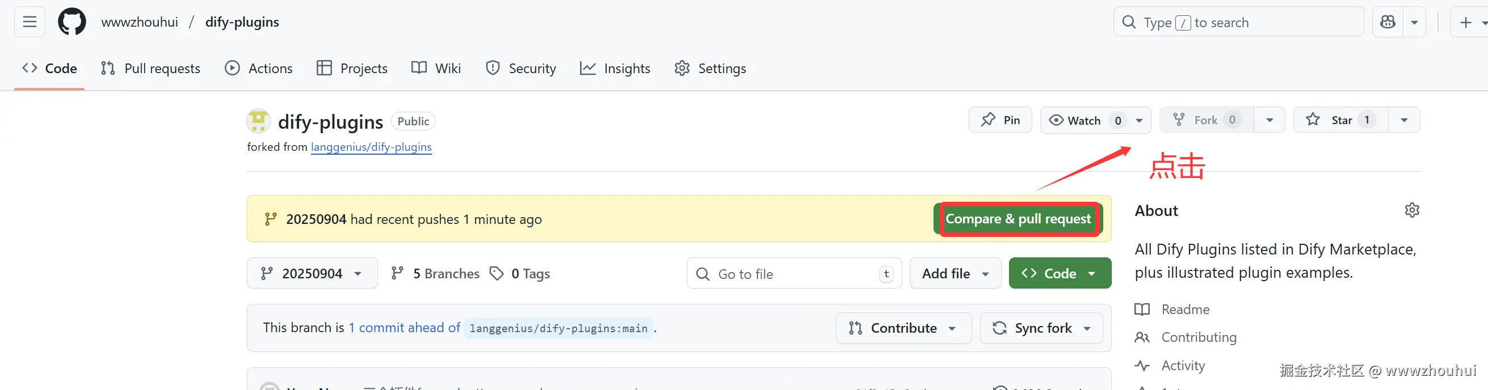Open the green Code clone dropdown
This screenshot has height=390, width=1488.
point(1060,273)
